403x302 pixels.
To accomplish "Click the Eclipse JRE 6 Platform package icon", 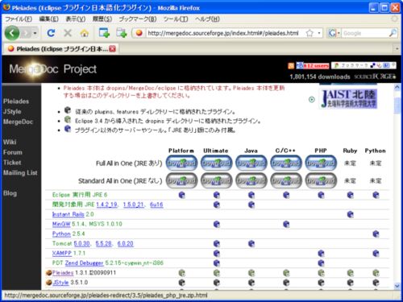I will pos(182,195).
